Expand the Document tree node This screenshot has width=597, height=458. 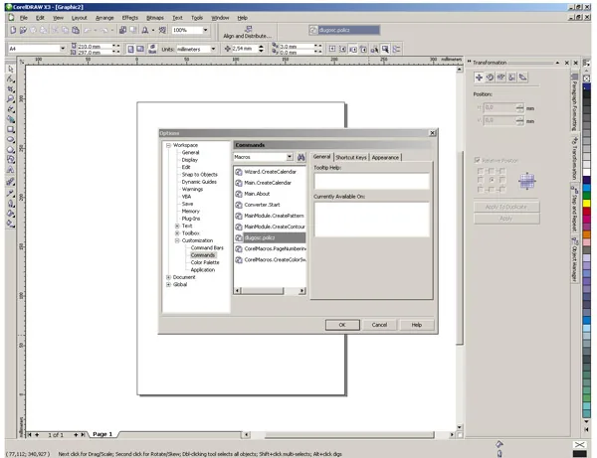[167, 277]
